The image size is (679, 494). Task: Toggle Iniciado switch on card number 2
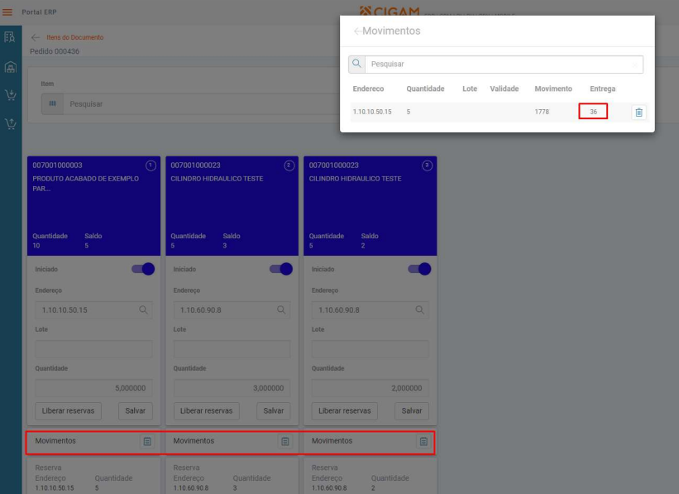click(x=281, y=269)
